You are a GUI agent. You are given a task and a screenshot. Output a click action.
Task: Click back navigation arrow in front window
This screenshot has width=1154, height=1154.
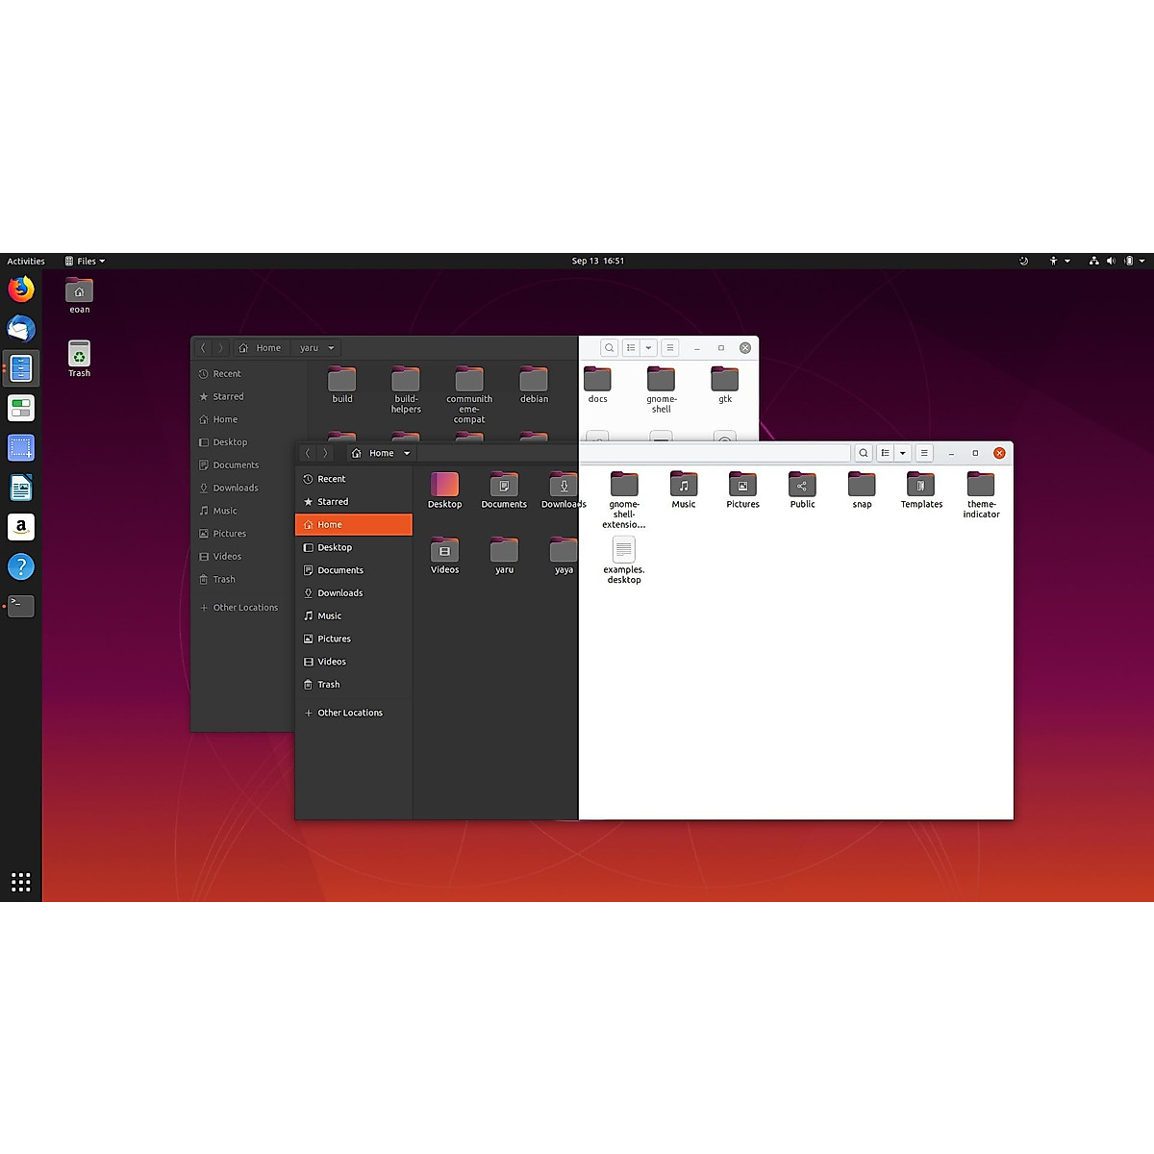click(308, 453)
